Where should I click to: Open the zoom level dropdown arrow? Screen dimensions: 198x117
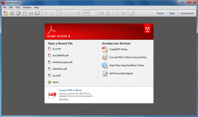(x=93, y=13)
